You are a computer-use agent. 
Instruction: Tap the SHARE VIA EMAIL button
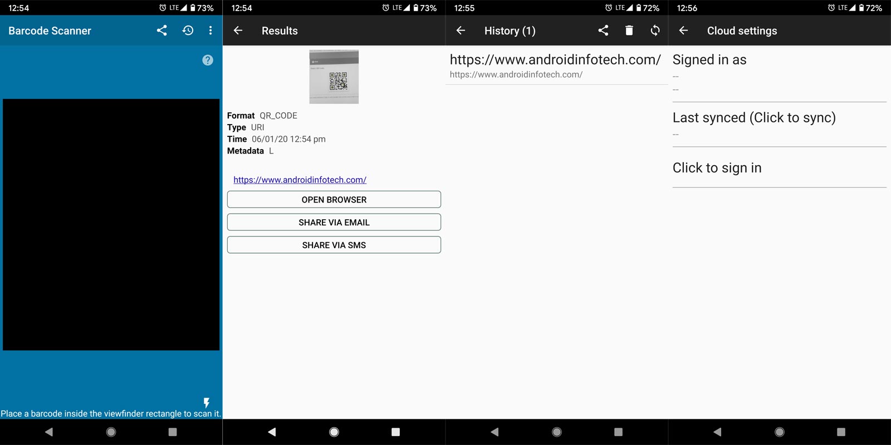(334, 222)
